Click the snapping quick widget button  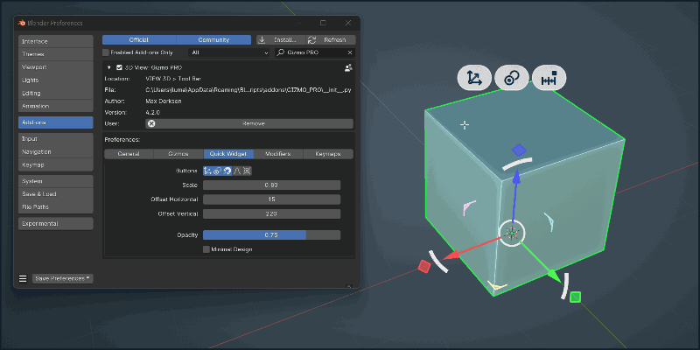coord(549,78)
